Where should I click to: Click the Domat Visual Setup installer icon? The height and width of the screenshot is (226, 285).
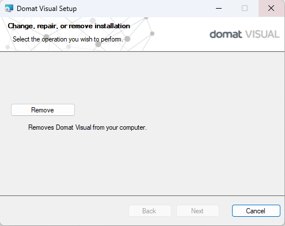pos(9,9)
